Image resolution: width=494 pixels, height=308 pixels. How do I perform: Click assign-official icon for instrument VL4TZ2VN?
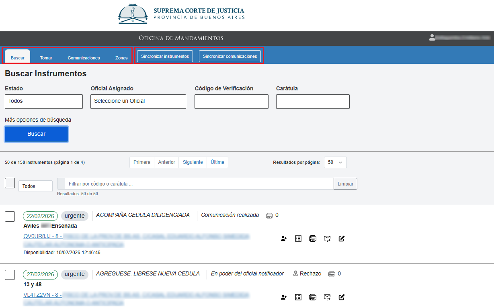click(x=284, y=297)
